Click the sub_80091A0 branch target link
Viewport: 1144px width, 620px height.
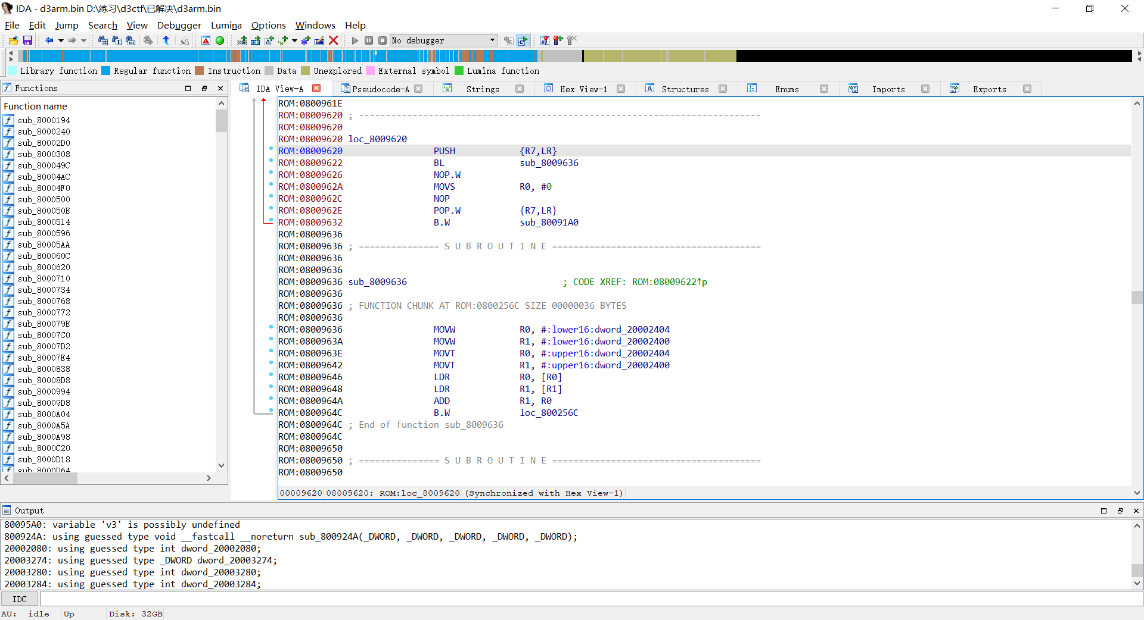(x=549, y=223)
